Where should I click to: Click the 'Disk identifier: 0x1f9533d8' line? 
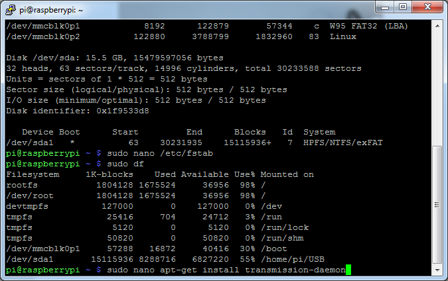pos(77,111)
